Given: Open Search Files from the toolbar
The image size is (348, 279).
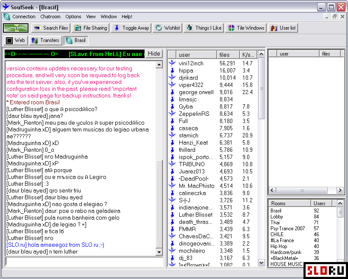Looking at the screenshot, I should [x=51, y=28].
